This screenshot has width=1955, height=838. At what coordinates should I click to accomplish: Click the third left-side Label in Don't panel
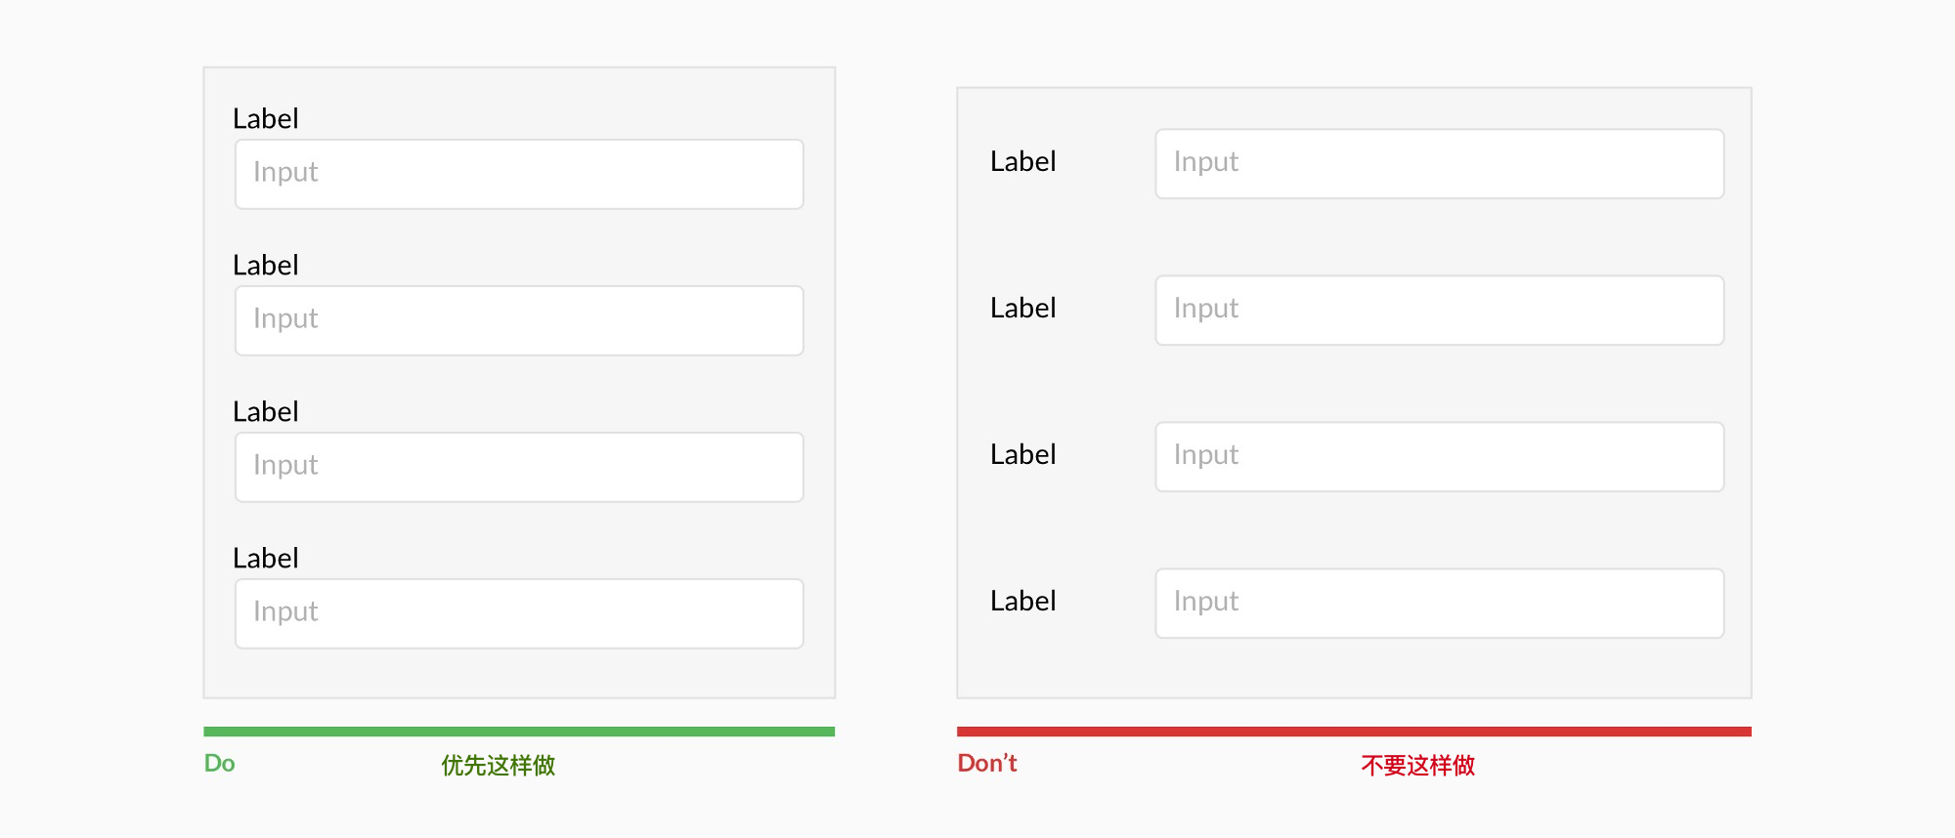1023,455
